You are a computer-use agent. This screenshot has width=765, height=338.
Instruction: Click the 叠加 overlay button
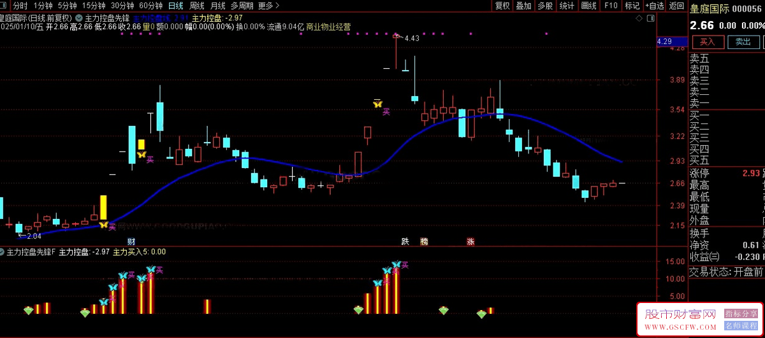[523, 6]
